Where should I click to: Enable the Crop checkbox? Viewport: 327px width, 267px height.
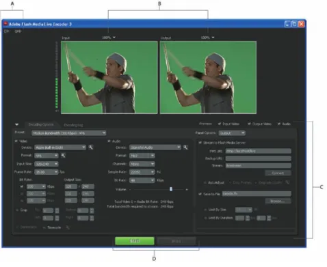[x=17, y=210]
